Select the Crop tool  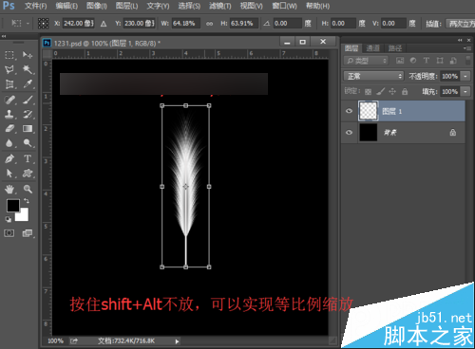pos(9,84)
